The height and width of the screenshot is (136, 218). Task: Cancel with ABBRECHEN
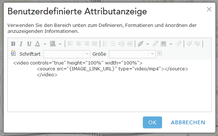coord(188,122)
